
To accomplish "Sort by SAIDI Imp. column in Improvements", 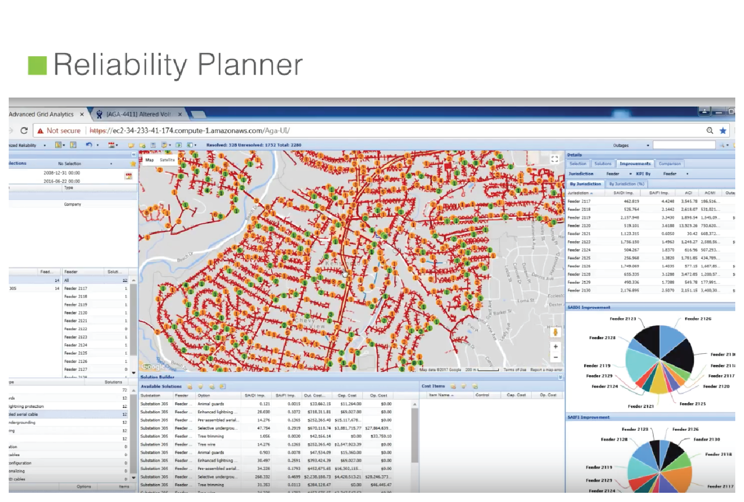I will click(x=623, y=193).
